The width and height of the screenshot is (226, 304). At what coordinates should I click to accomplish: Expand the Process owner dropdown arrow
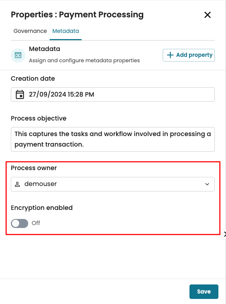[x=207, y=184]
